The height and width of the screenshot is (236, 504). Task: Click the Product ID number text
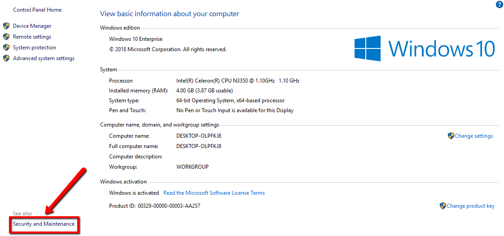pos(169,206)
